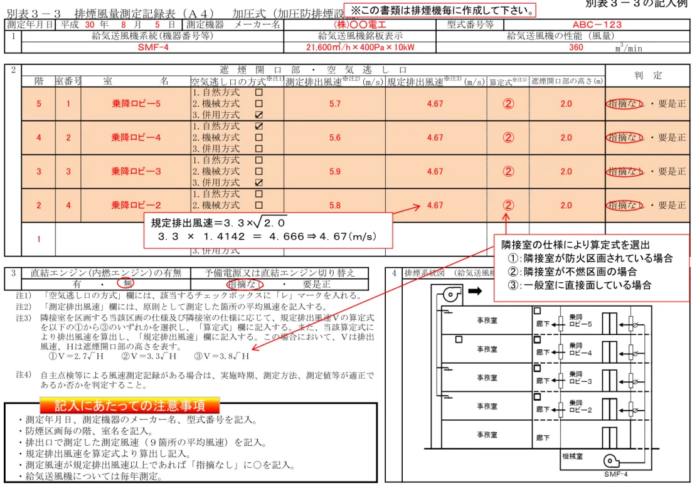Click the orange 記入にあたっての注意事項 banner
Image resolution: width=697 pixels, height=491 pixels.
tap(130, 405)
